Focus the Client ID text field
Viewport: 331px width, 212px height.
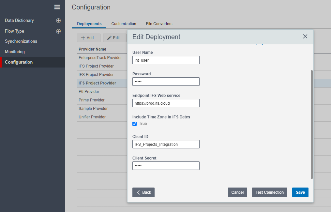click(x=166, y=144)
